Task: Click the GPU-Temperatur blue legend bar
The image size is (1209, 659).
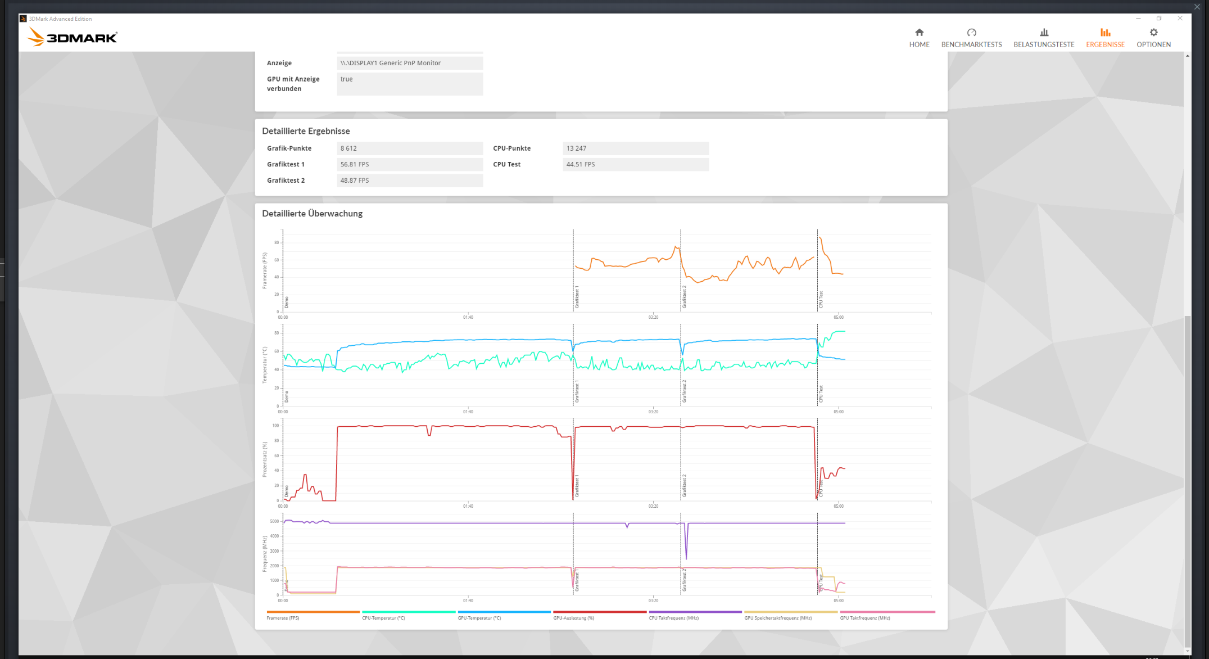Action: click(x=504, y=612)
